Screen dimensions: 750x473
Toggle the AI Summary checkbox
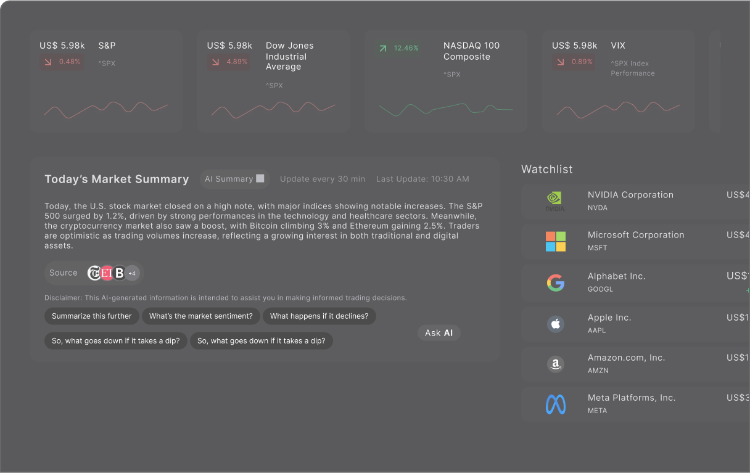pyautogui.click(x=260, y=179)
